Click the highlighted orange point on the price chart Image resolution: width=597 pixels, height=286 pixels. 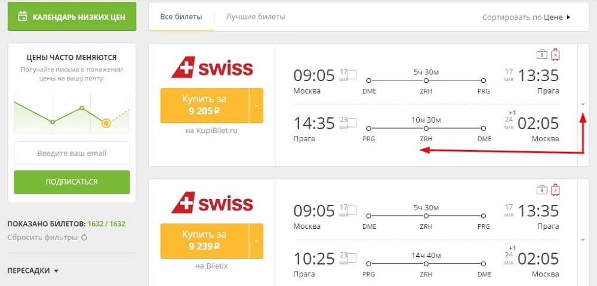106,123
